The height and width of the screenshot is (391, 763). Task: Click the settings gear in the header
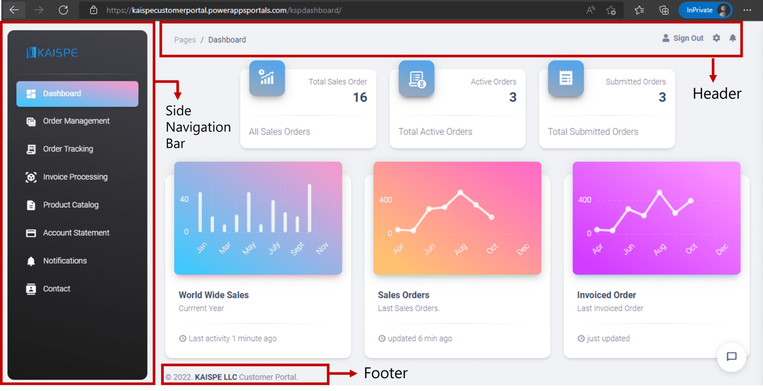716,38
